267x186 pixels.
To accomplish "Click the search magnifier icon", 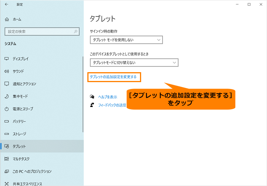I will pyautogui.click(x=76, y=31).
